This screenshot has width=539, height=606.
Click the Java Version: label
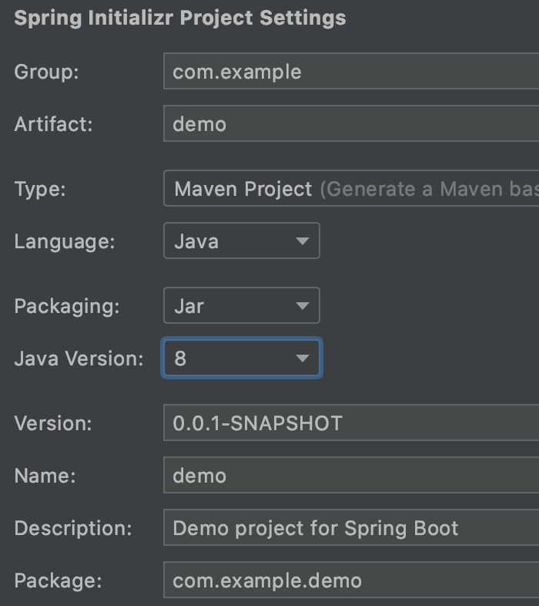coord(79,359)
